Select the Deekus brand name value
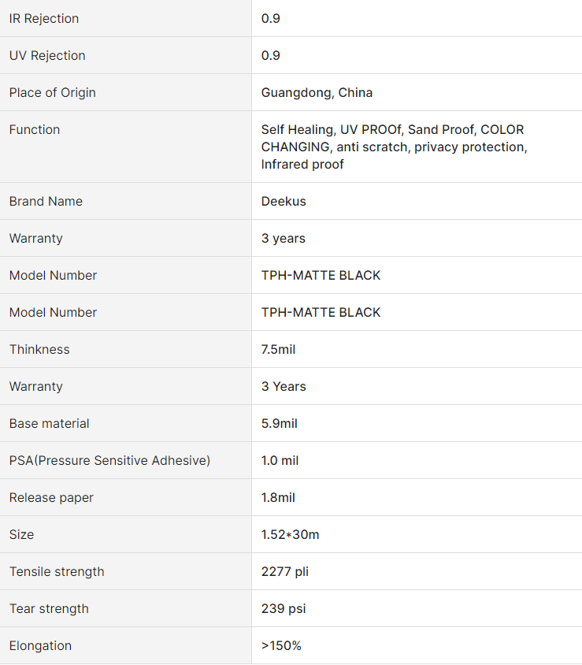 tap(284, 201)
